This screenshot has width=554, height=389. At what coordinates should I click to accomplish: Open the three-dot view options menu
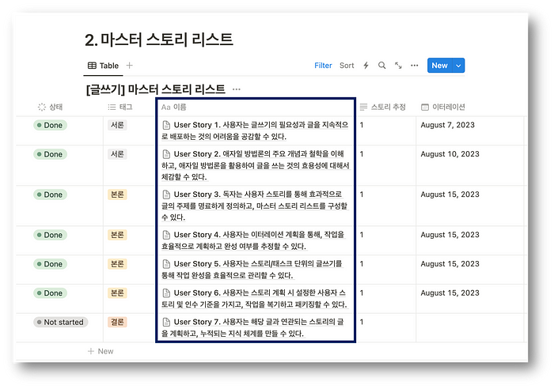click(x=415, y=66)
